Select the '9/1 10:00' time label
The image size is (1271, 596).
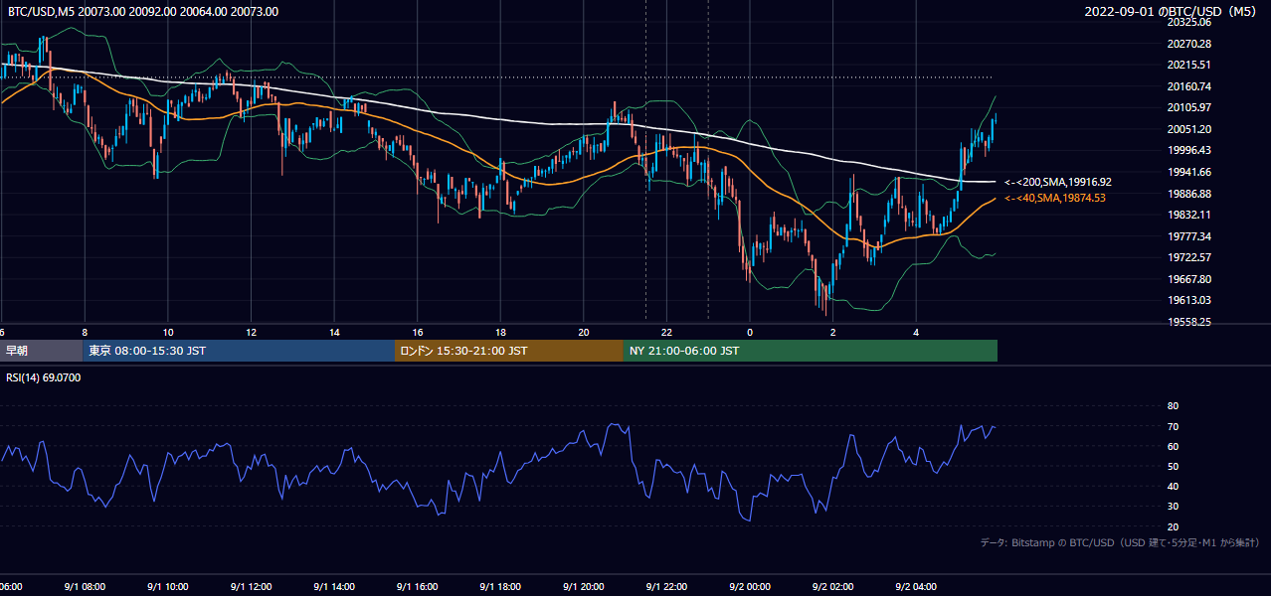168,587
